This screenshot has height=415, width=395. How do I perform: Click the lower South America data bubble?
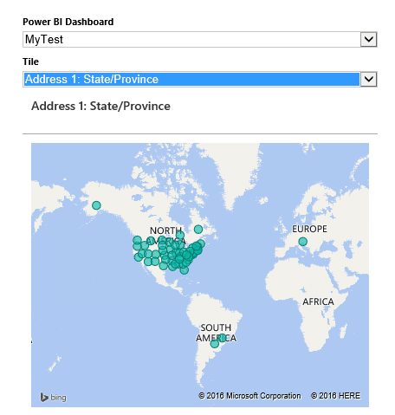(x=215, y=344)
